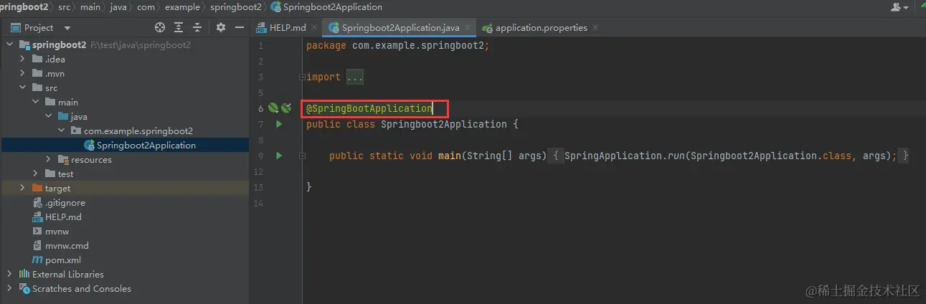The height and width of the screenshot is (304, 926).
Task: Expand the .idea folder
Action: [x=24, y=59]
